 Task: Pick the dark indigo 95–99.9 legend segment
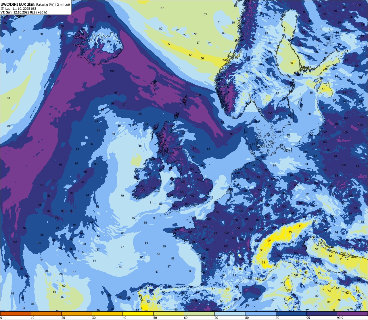tap(322, 313)
